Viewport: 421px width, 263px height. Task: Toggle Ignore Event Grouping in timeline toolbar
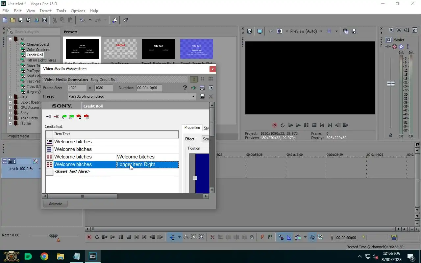[x=320, y=237]
